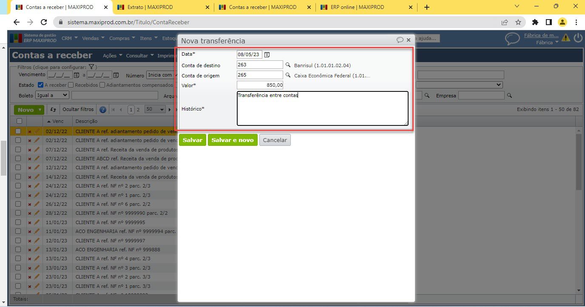Edit the 12/01/23 NF nº 9999997 row
585x307 pixels.
point(37,240)
